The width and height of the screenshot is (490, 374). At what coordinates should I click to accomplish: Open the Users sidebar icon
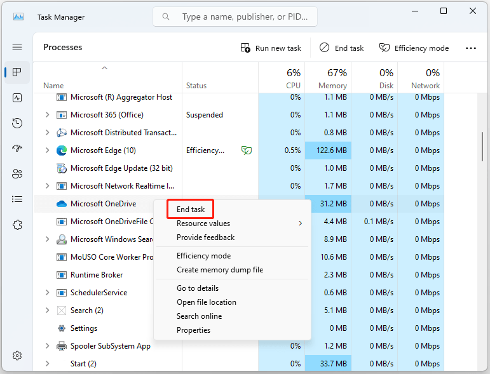pyautogui.click(x=17, y=174)
